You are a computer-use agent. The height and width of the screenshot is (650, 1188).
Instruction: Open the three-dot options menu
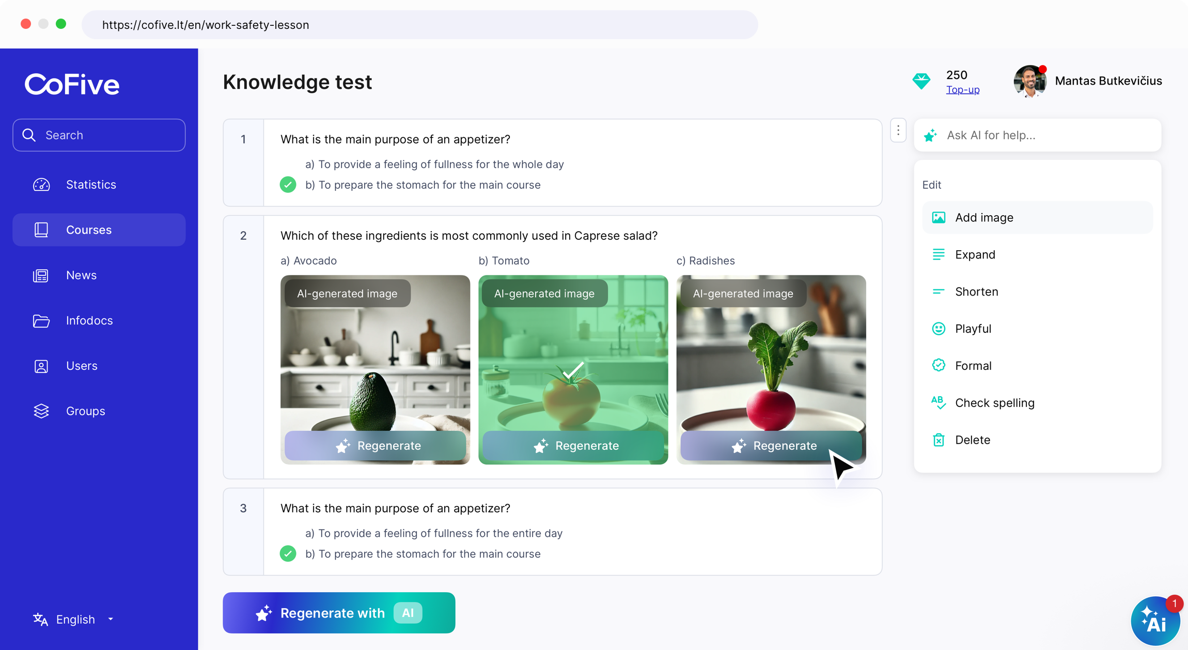coord(898,131)
